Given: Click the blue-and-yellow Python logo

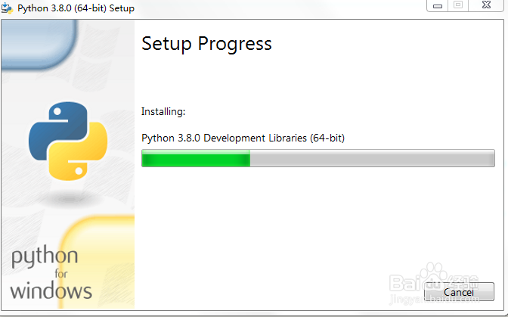Looking at the screenshot, I should (x=68, y=141).
